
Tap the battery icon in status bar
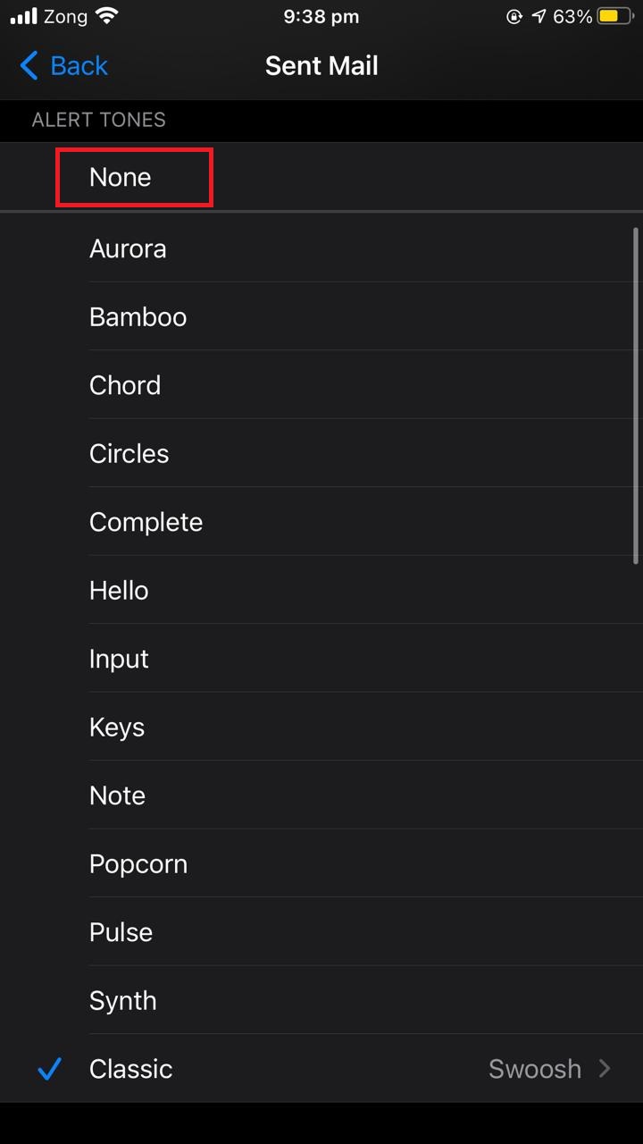pyautogui.click(x=615, y=16)
